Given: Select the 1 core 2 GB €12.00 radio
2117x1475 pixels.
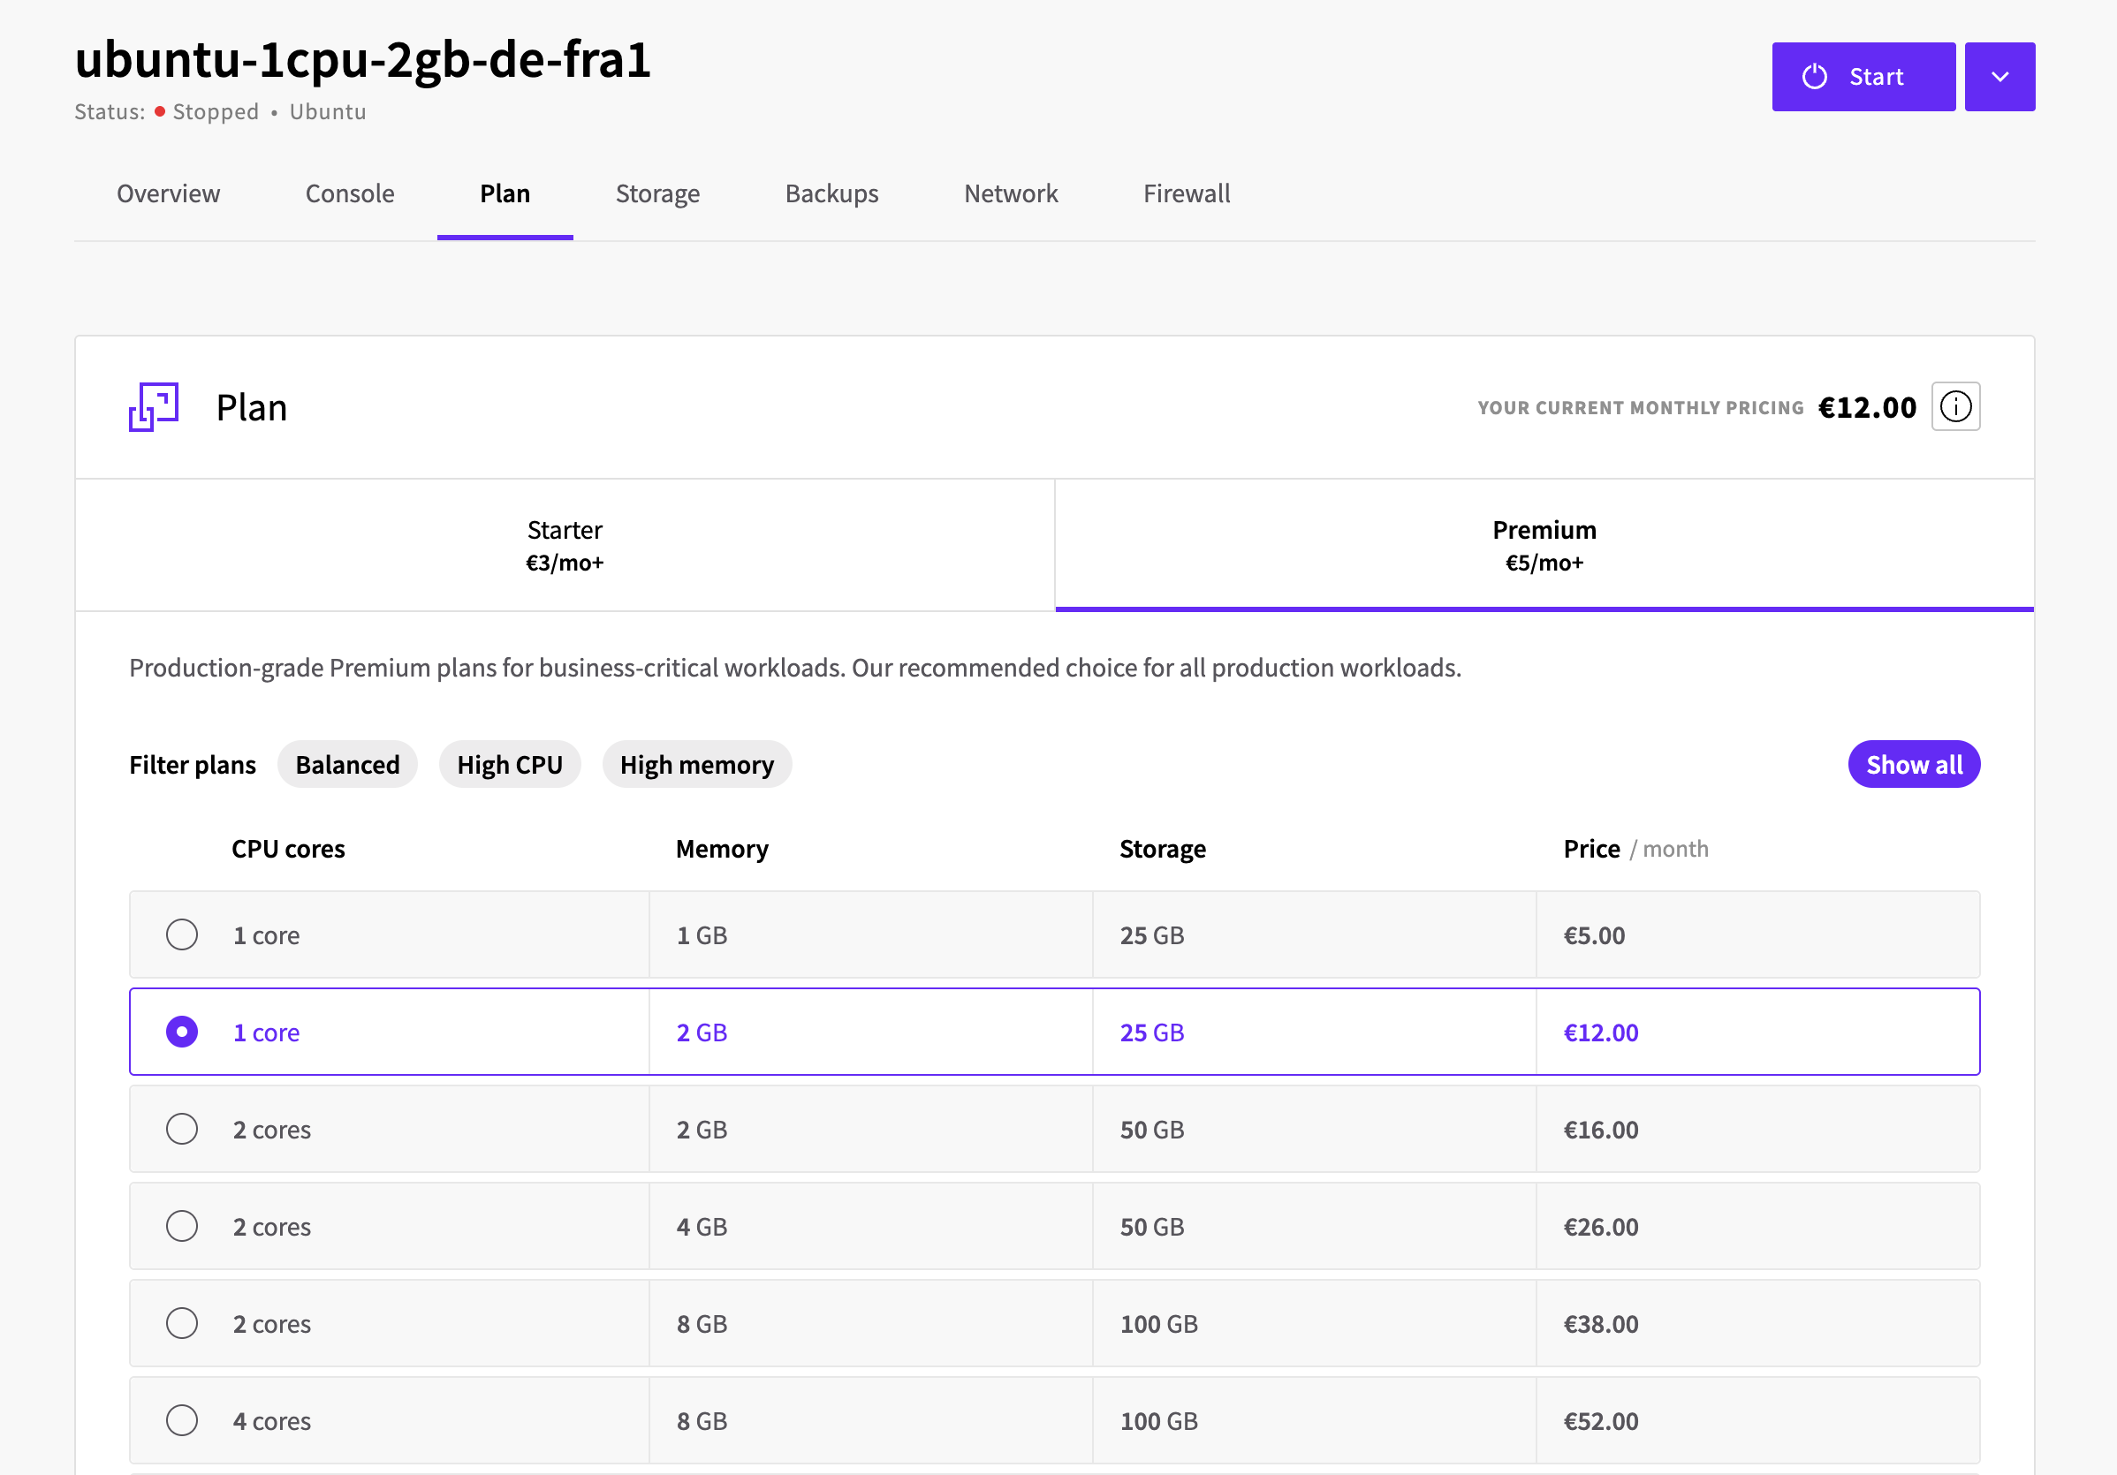Looking at the screenshot, I should coord(182,1032).
